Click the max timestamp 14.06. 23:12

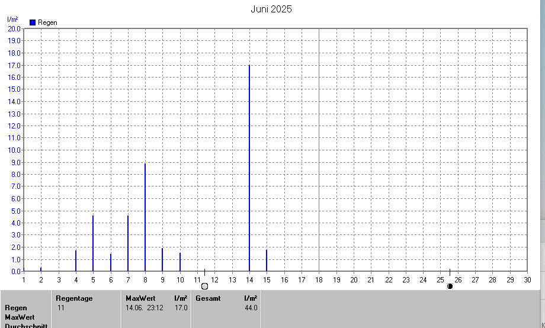[x=144, y=308]
